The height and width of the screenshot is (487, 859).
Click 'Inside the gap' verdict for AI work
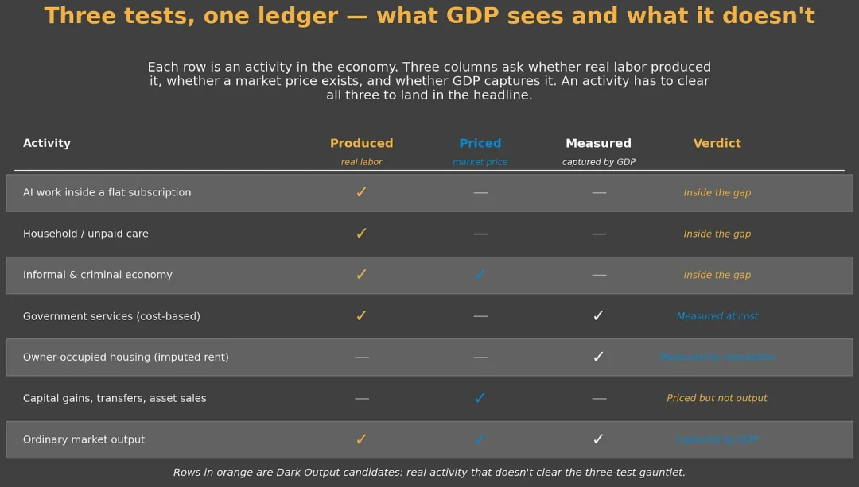pyautogui.click(x=717, y=192)
